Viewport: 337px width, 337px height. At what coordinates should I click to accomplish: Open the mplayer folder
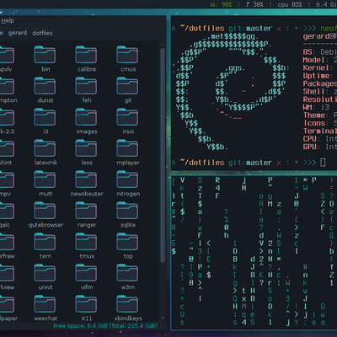point(128,152)
